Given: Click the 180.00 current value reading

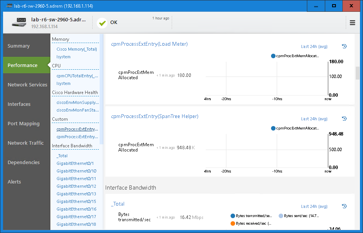Looking at the screenshot, I should [x=184, y=75].
